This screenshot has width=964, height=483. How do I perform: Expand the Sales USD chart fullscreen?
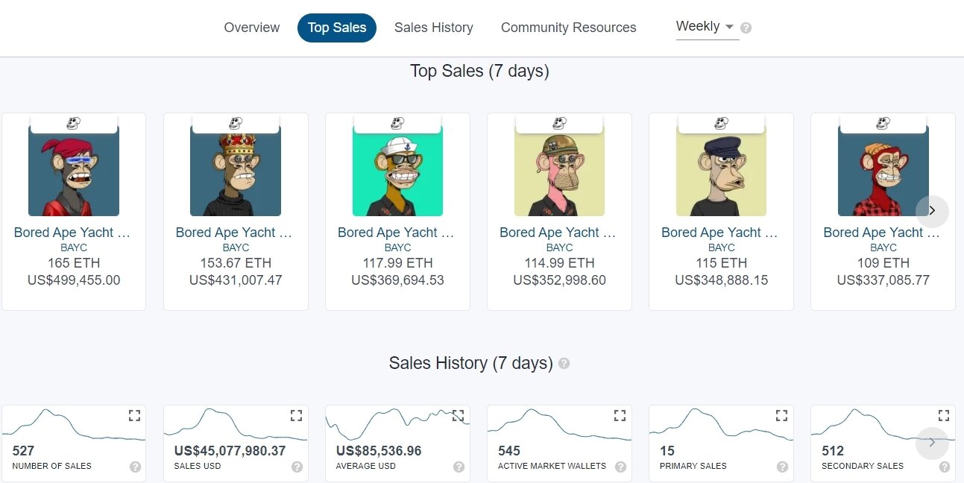click(296, 415)
